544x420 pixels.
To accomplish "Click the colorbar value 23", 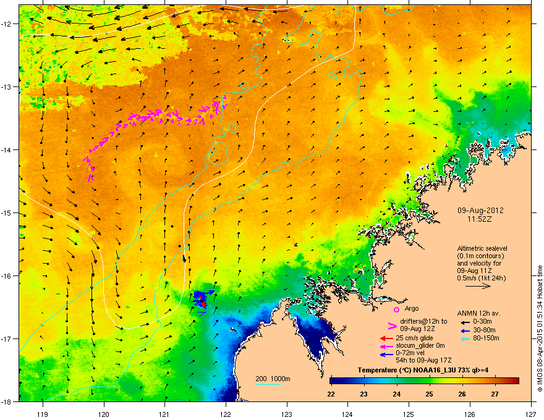I will point(363,394).
